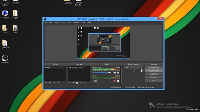Remove the selected scene with Scenes minus icon
Screen dimensions: 200x112
click(x=50, y=83)
